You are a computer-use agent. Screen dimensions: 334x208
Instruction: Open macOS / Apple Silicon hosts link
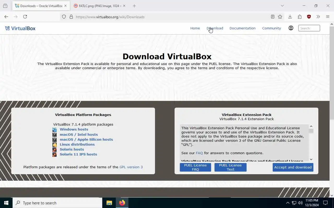[x=86, y=139]
